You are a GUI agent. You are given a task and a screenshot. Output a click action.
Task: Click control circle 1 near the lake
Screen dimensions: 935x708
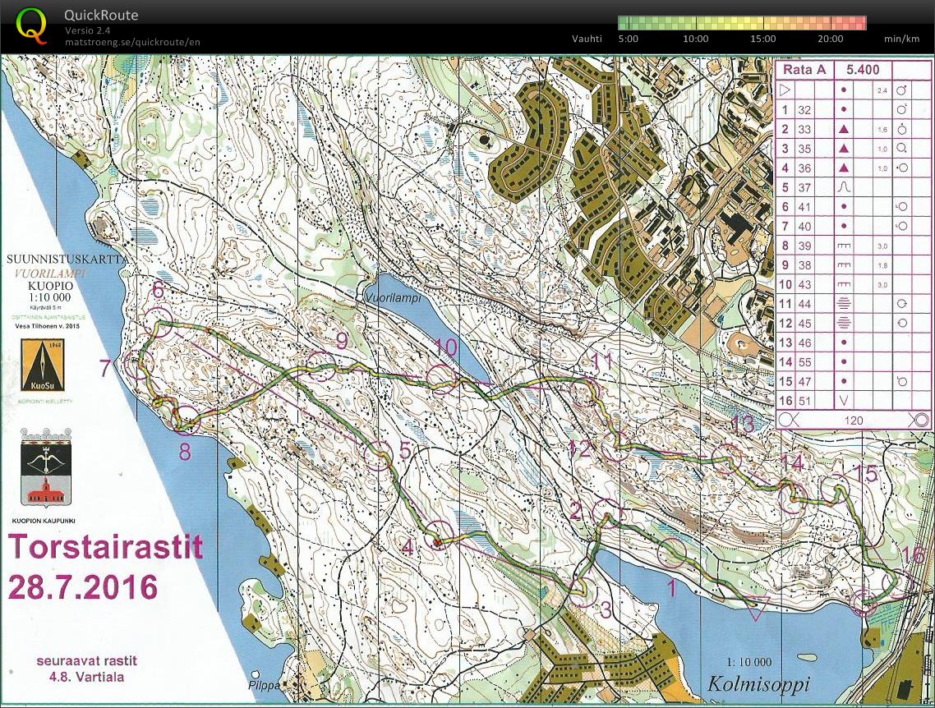pyautogui.click(x=674, y=554)
